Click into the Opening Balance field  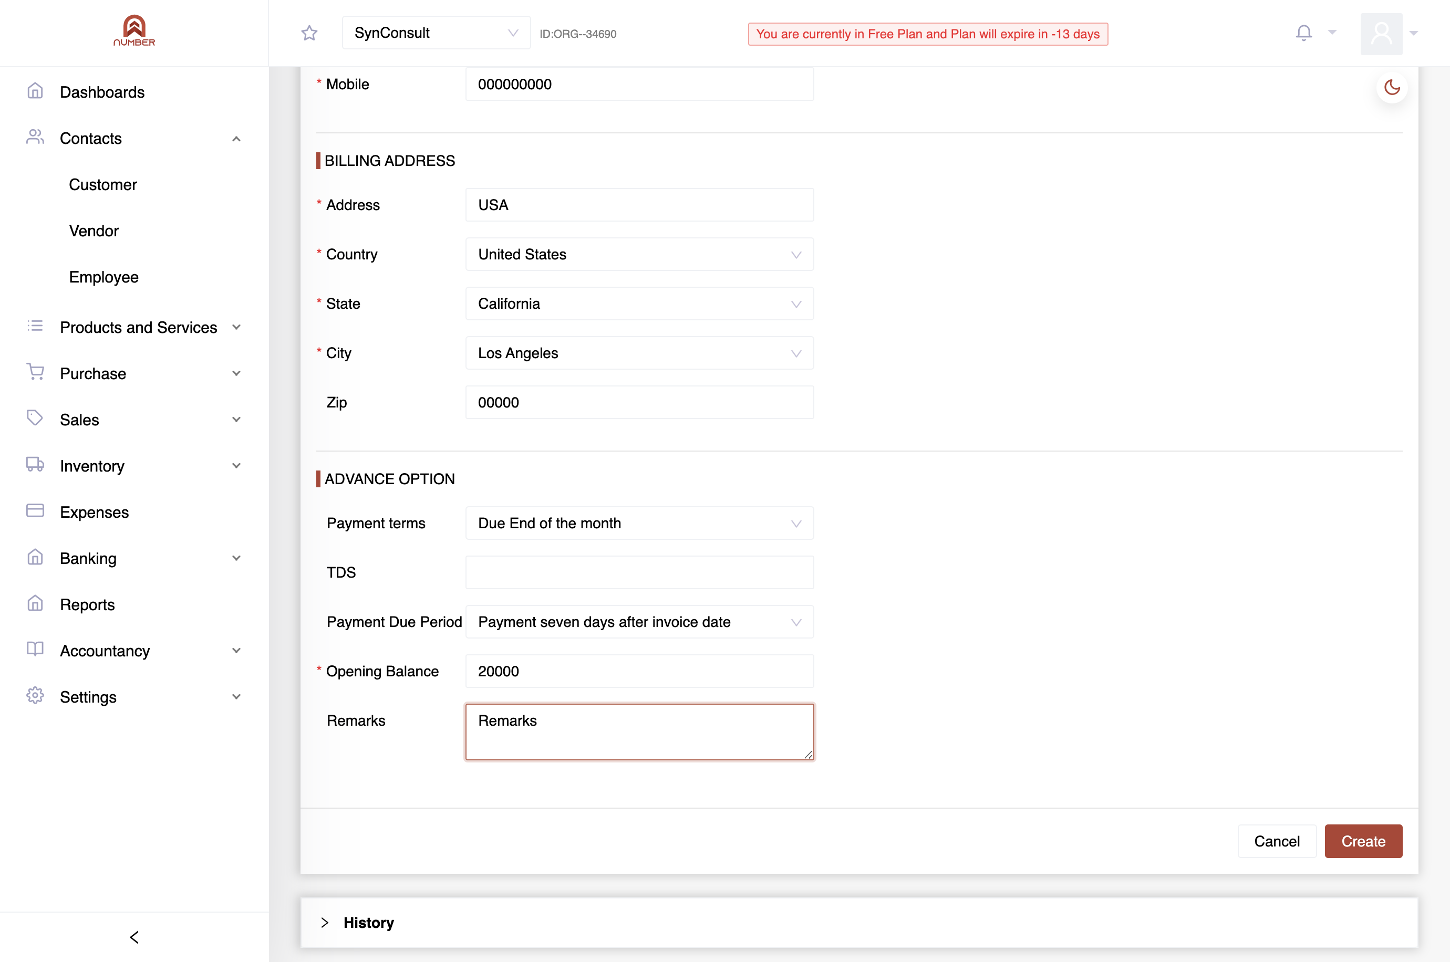coord(639,671)
